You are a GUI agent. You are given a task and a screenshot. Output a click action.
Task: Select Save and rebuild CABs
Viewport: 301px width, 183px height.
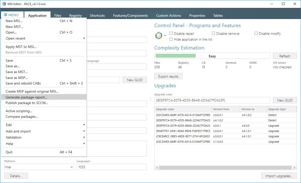(x=44, y=83)
